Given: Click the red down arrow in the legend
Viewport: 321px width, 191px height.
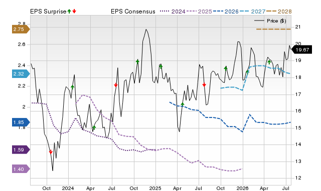Looking at the screenshot, I should point(74,11).
